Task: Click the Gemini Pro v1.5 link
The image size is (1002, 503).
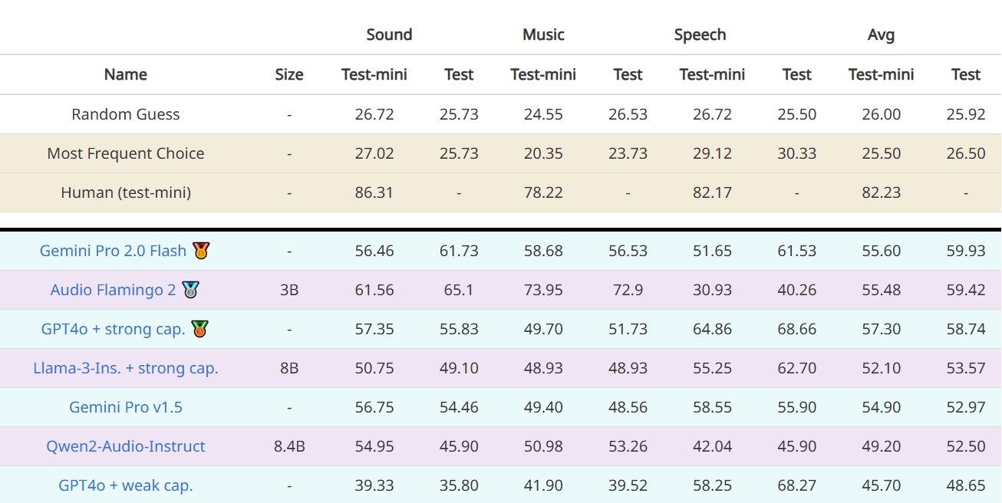Action: 126,407
